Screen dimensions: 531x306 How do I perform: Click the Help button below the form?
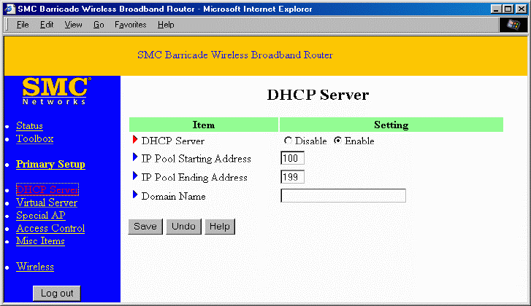tap(220, 227)
